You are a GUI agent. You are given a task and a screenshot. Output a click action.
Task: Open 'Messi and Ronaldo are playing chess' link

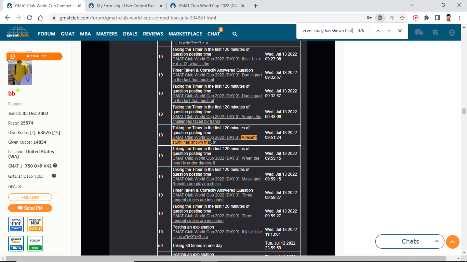click(x=216, y=181)
